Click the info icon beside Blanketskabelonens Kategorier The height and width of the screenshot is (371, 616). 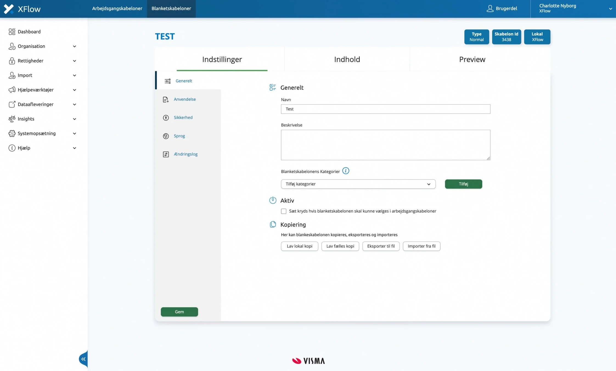point(346,171)
